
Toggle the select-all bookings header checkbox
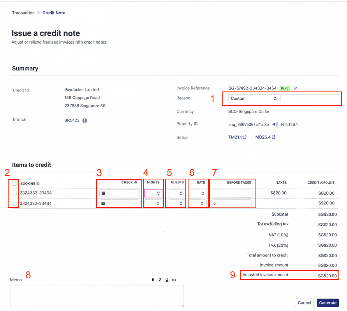pyautogui.click(x=14, y=183)
